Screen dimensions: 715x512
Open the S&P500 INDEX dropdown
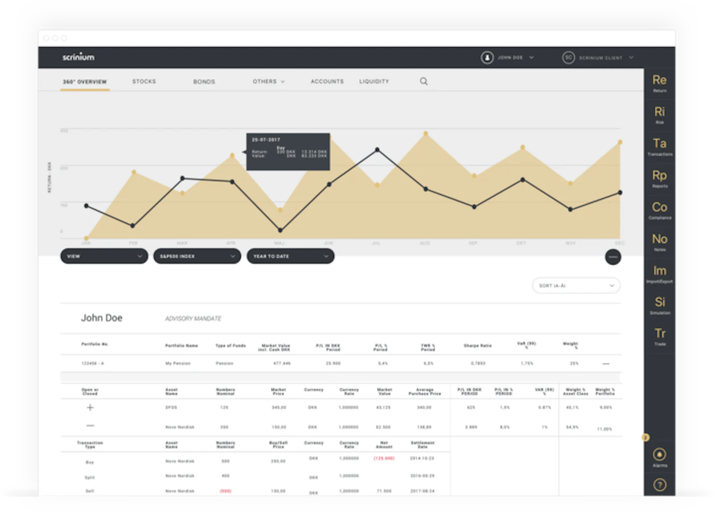[x=197, y=257]
